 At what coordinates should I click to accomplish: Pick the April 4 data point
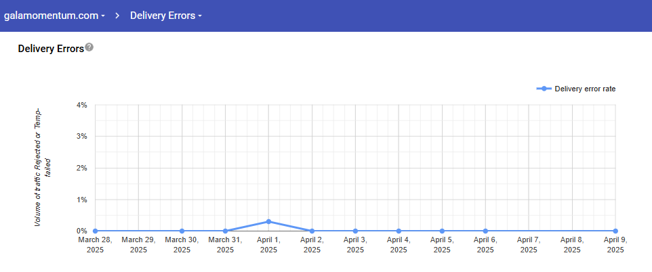tap(399, 231)
